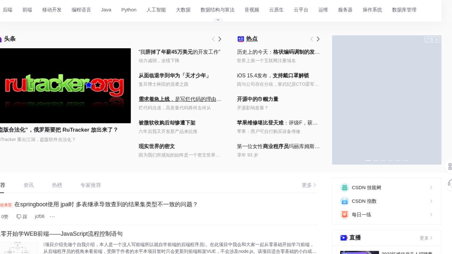
Task: Open the three-dot menu beside jcf06
Action: pyautogui.click(x=52, y=216)
